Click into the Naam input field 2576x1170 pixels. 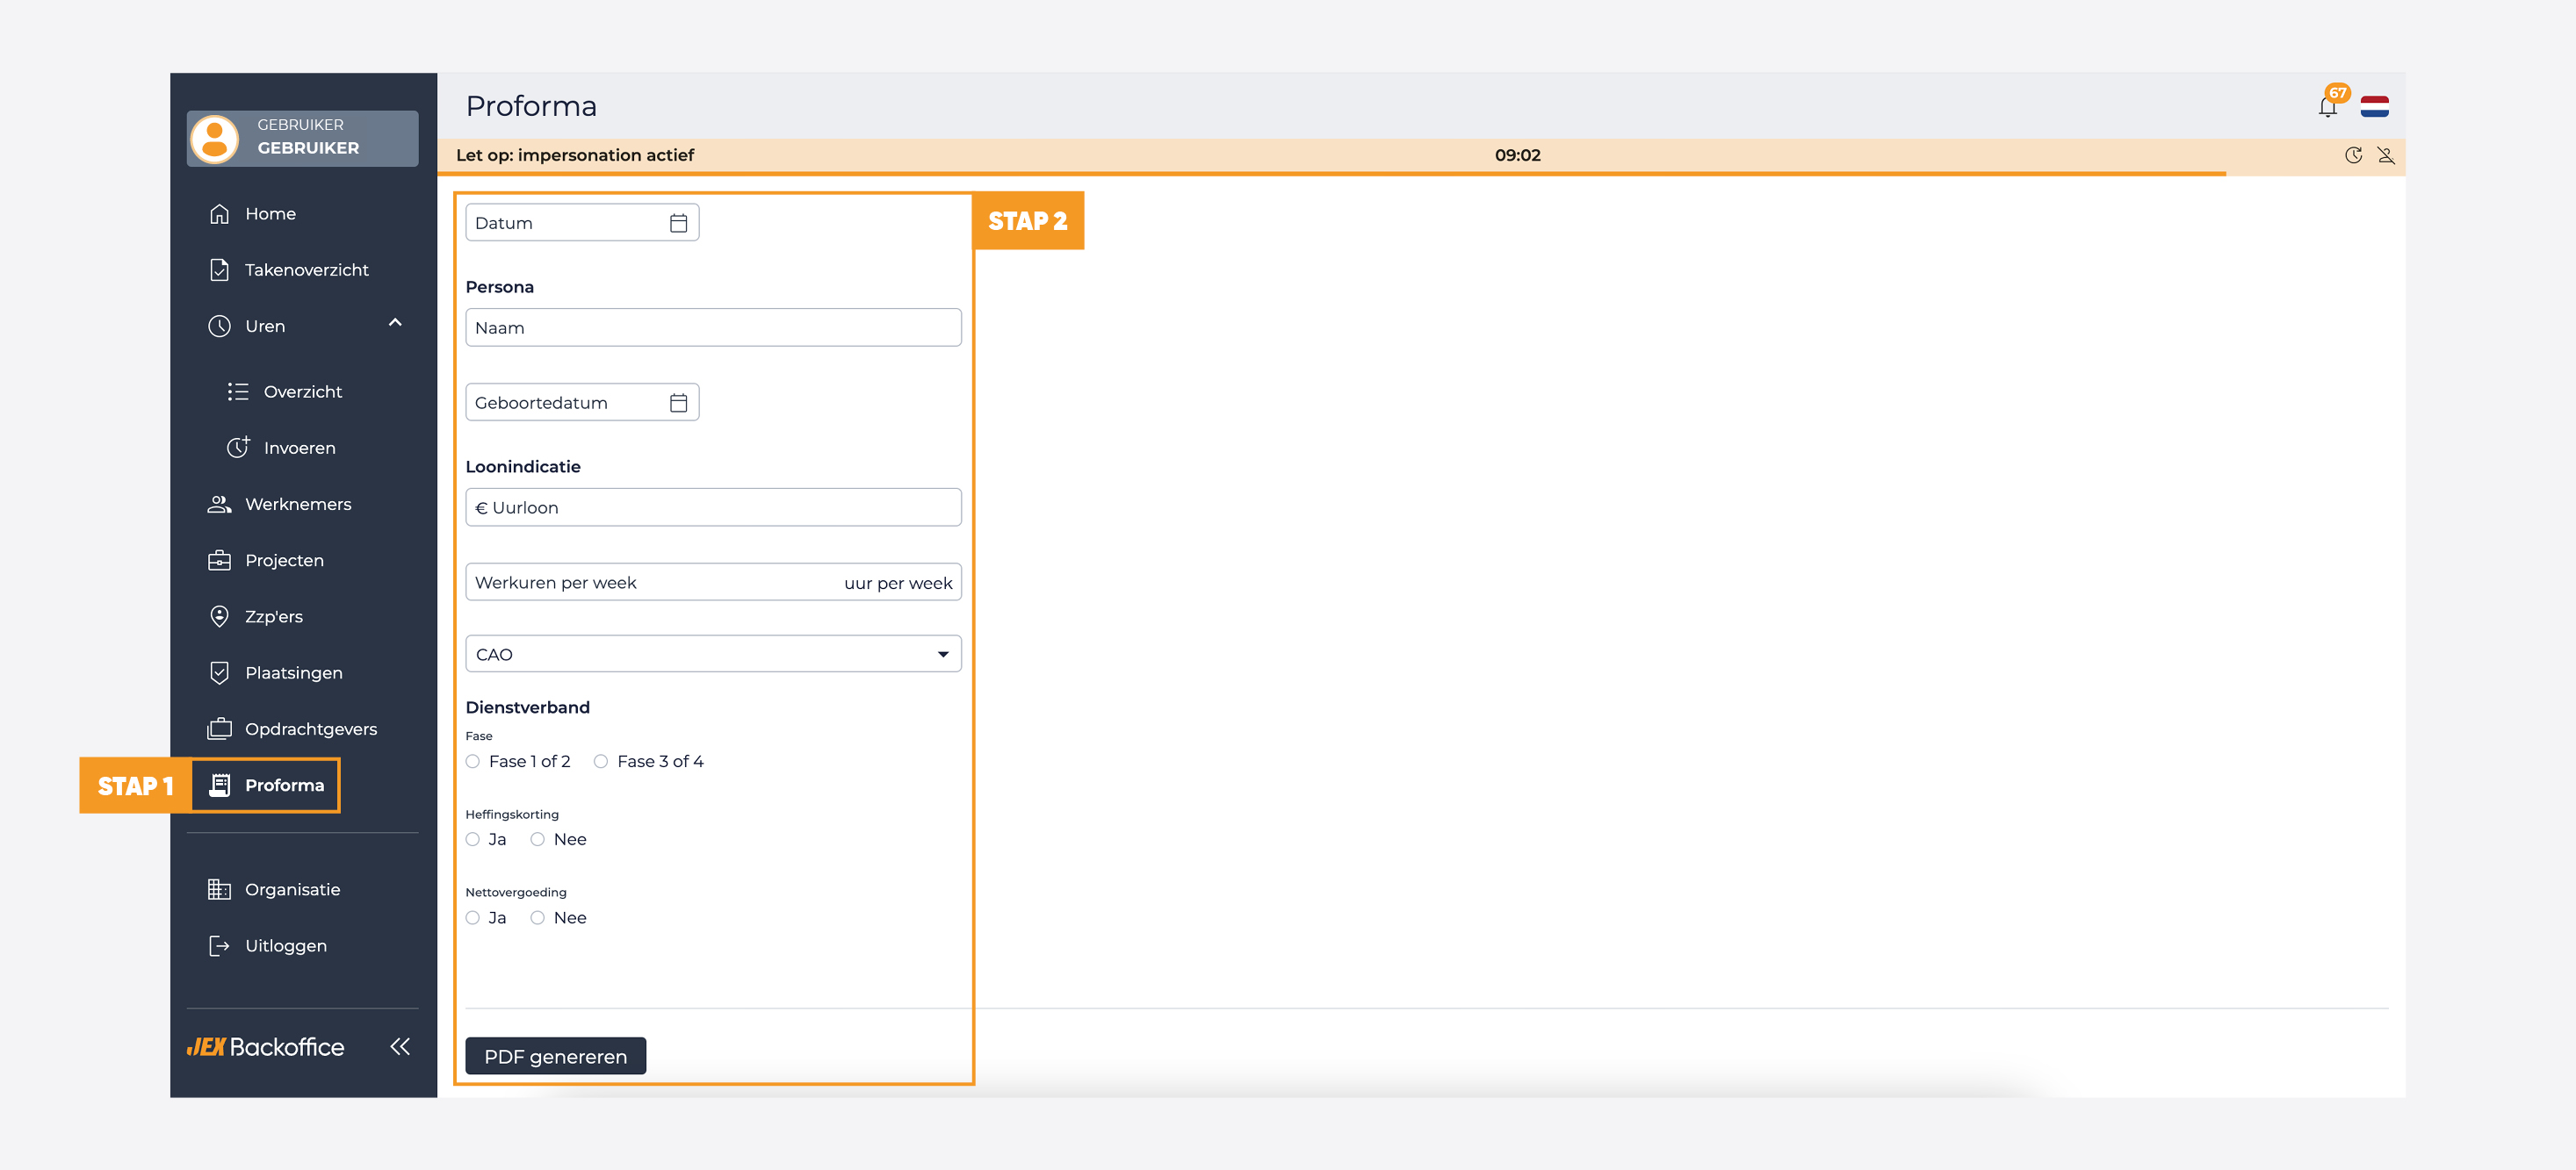[x=713, y=327]
